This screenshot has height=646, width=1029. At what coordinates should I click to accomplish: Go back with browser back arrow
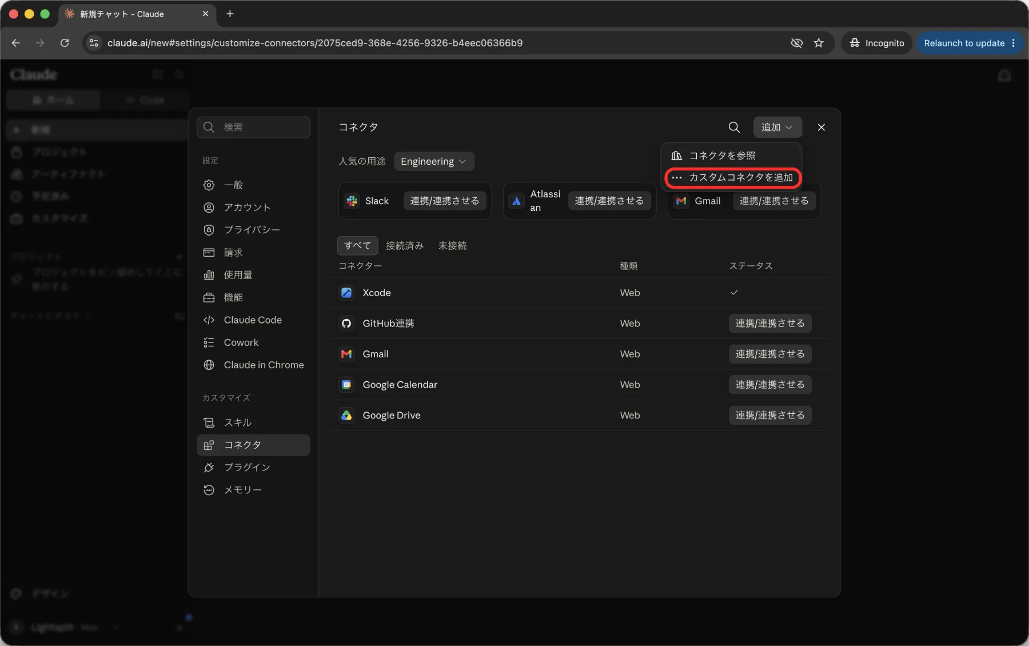[x=16, y=43]
